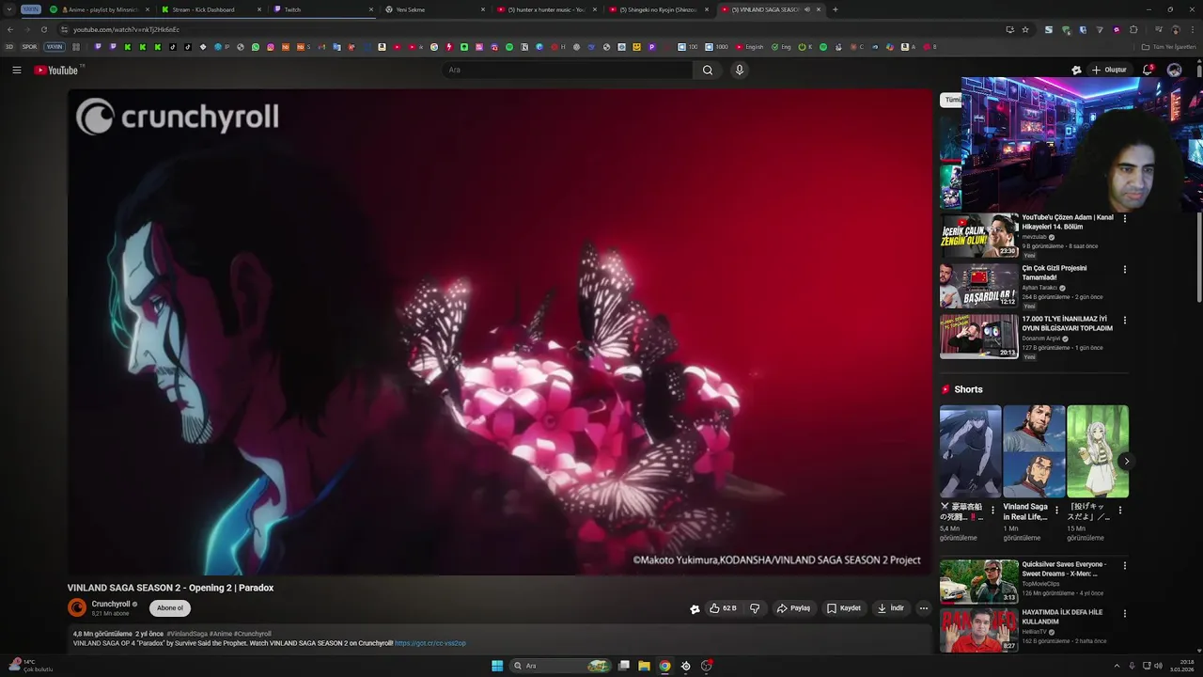Switch to the Yeni Sekme tab
This screenshot has height=677, width=1203.
click(x=434, y=9)
